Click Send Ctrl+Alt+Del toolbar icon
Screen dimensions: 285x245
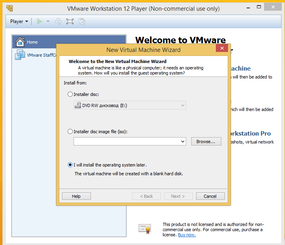58,21
